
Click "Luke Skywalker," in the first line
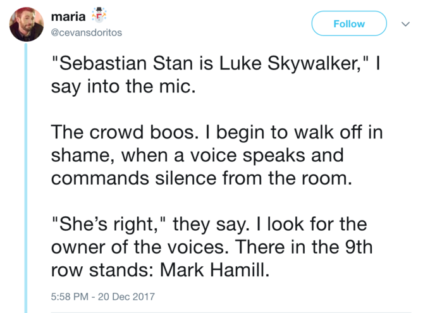pos(290,63)
